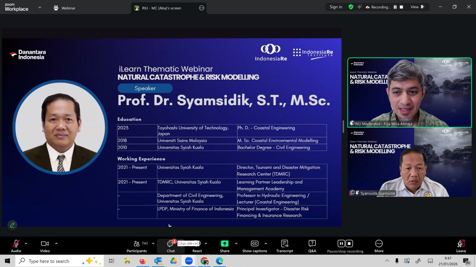This screenshot has height=267, width=476.
Task: Click the Sign in button
Action: [x=336, y=7]
